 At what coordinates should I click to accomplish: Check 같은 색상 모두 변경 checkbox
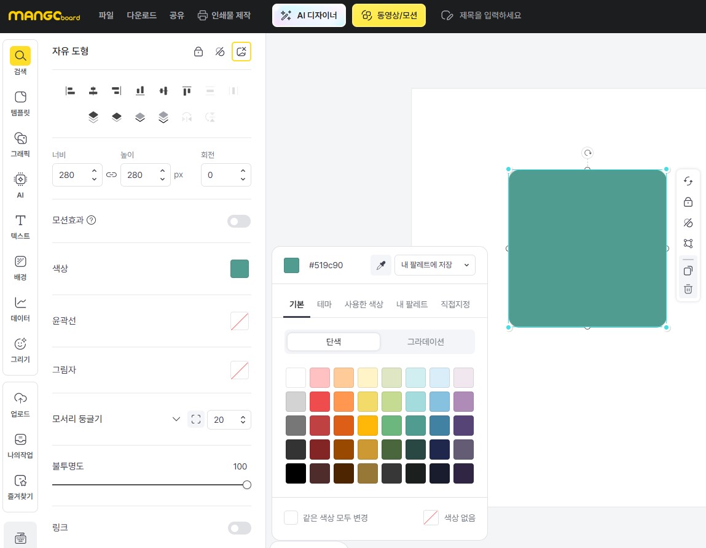pos(291,517)
